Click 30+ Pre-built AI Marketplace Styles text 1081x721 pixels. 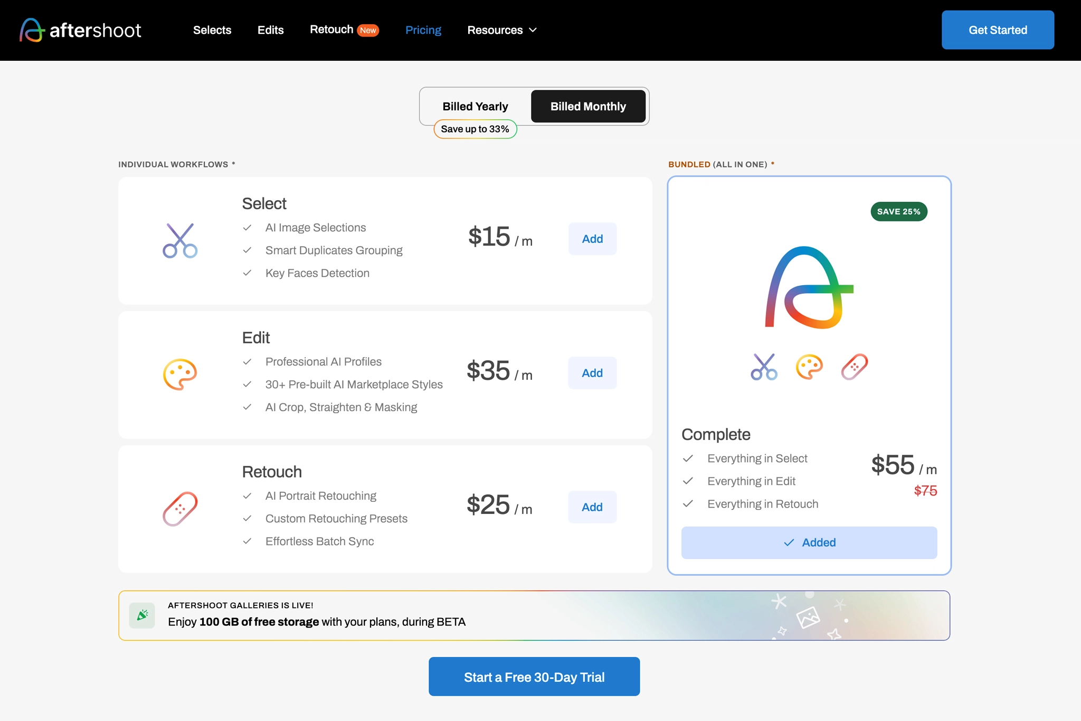pyautogui.click(x=354, y=385)
